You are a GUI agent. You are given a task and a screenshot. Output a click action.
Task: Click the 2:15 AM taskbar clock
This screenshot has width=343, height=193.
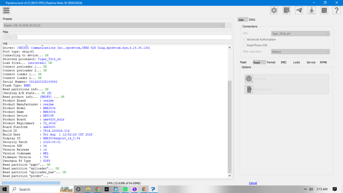pos(322,189)
